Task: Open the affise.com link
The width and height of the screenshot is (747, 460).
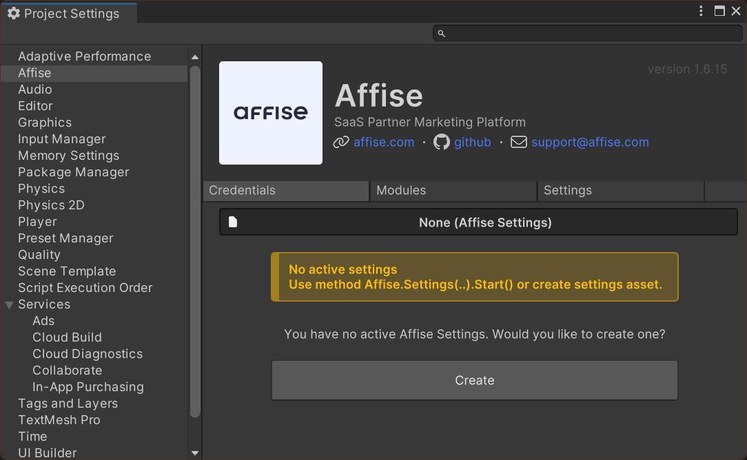Action: 383,142
